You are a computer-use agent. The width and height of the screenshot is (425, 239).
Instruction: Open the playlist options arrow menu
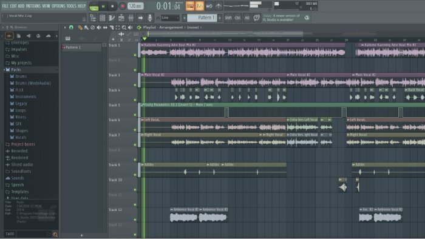click(x=65, y=27)
